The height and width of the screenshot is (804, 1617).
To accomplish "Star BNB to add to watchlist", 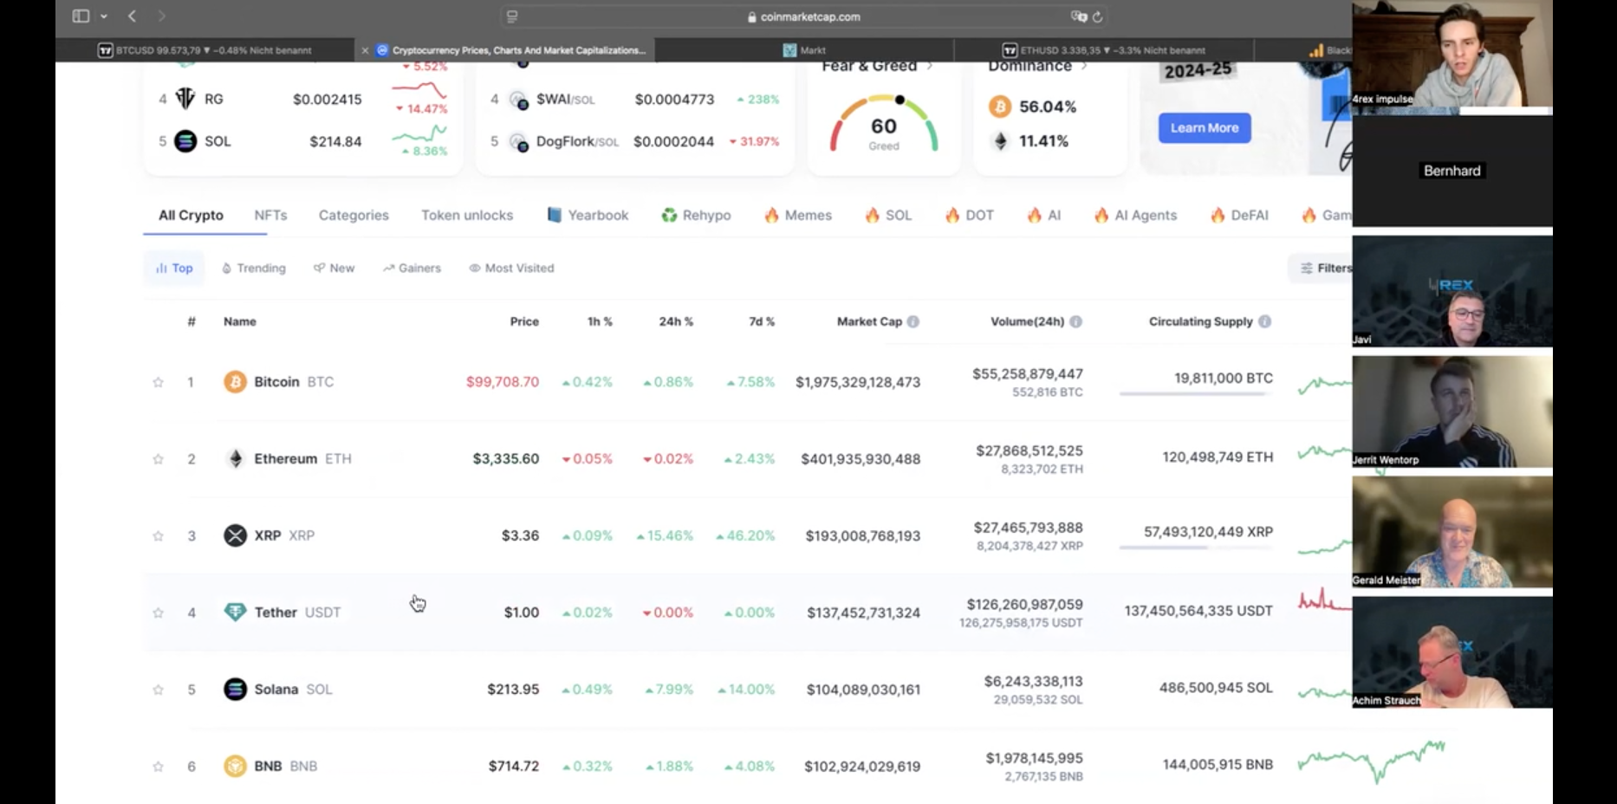I will tap(158, 767).
